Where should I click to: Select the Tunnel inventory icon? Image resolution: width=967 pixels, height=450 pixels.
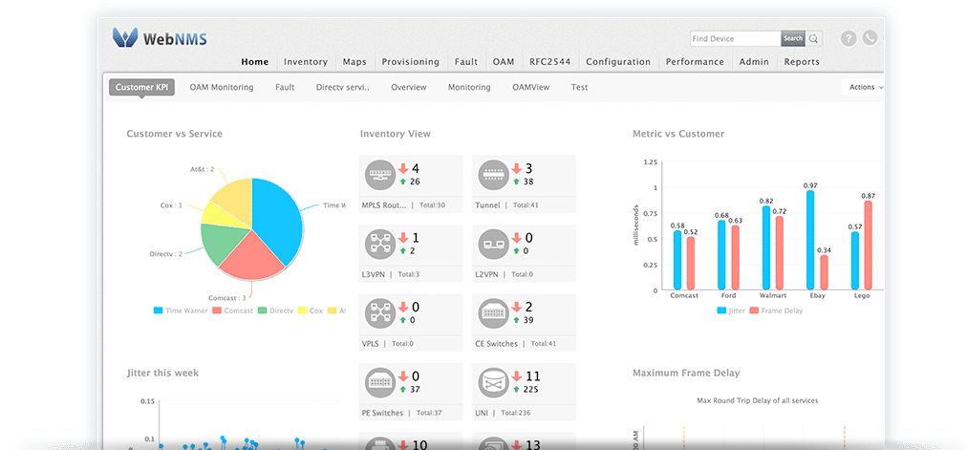tap(493, 176)
